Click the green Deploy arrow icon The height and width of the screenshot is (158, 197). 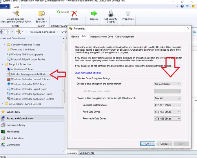[94, 13]
